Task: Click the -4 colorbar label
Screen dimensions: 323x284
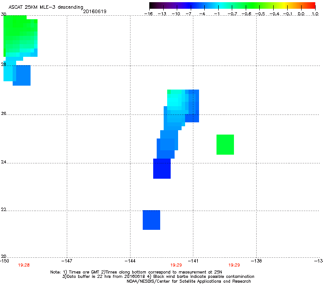Action: click(x=202, y=14)
